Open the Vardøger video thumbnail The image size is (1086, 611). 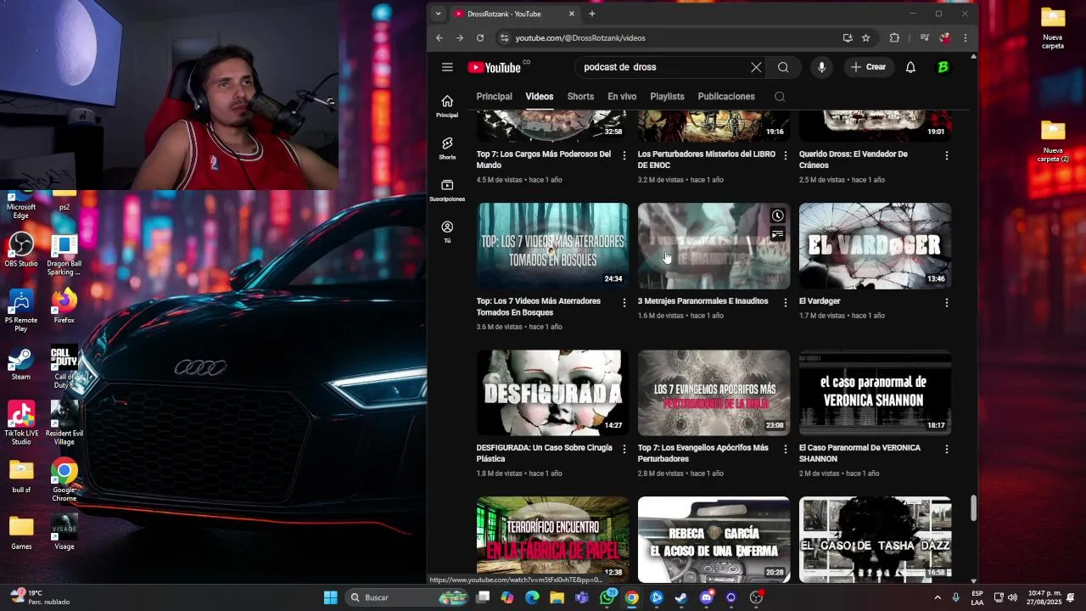[875, 246]
